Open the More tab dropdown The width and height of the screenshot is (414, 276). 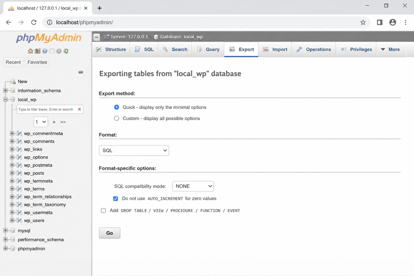click(391, 49)
